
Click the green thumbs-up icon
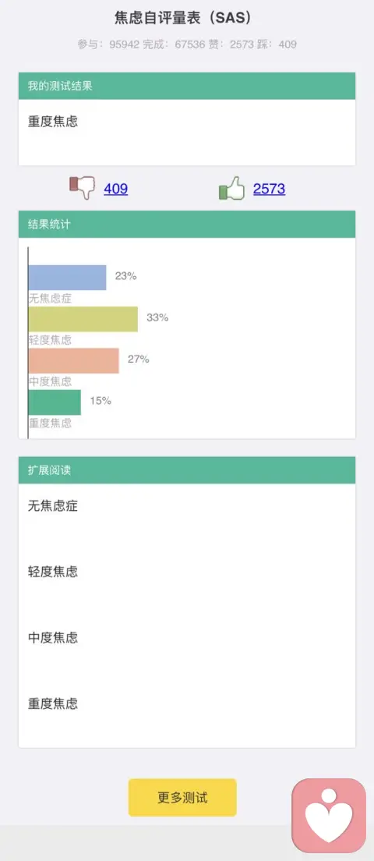pyautogui.click(x=231, y=188)
